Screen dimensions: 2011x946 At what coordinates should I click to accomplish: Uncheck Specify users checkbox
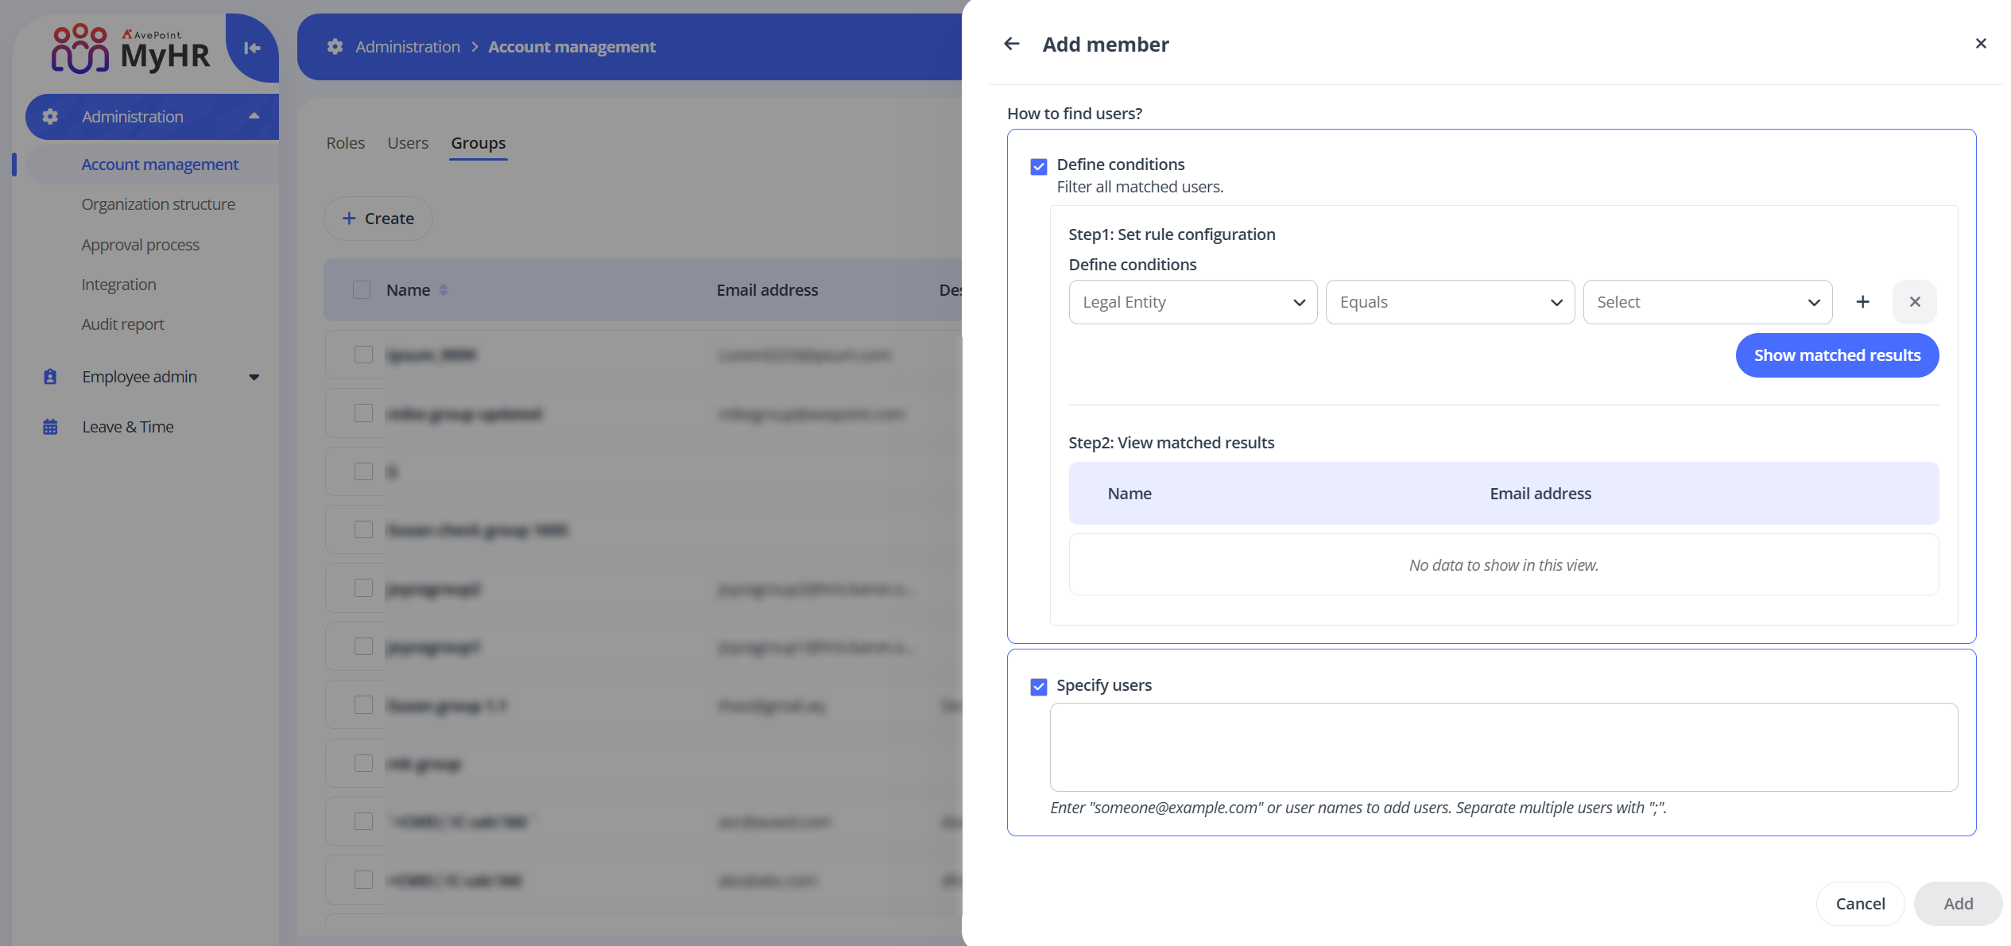[x=1039, y=687]
